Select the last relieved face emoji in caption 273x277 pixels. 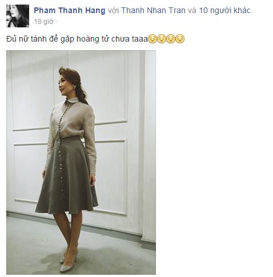(180, 39)
